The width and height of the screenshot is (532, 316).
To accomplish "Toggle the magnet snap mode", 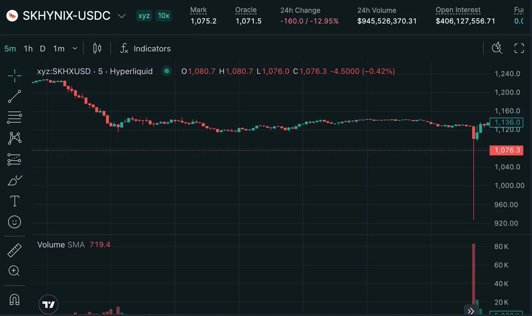I will point(15,300).
